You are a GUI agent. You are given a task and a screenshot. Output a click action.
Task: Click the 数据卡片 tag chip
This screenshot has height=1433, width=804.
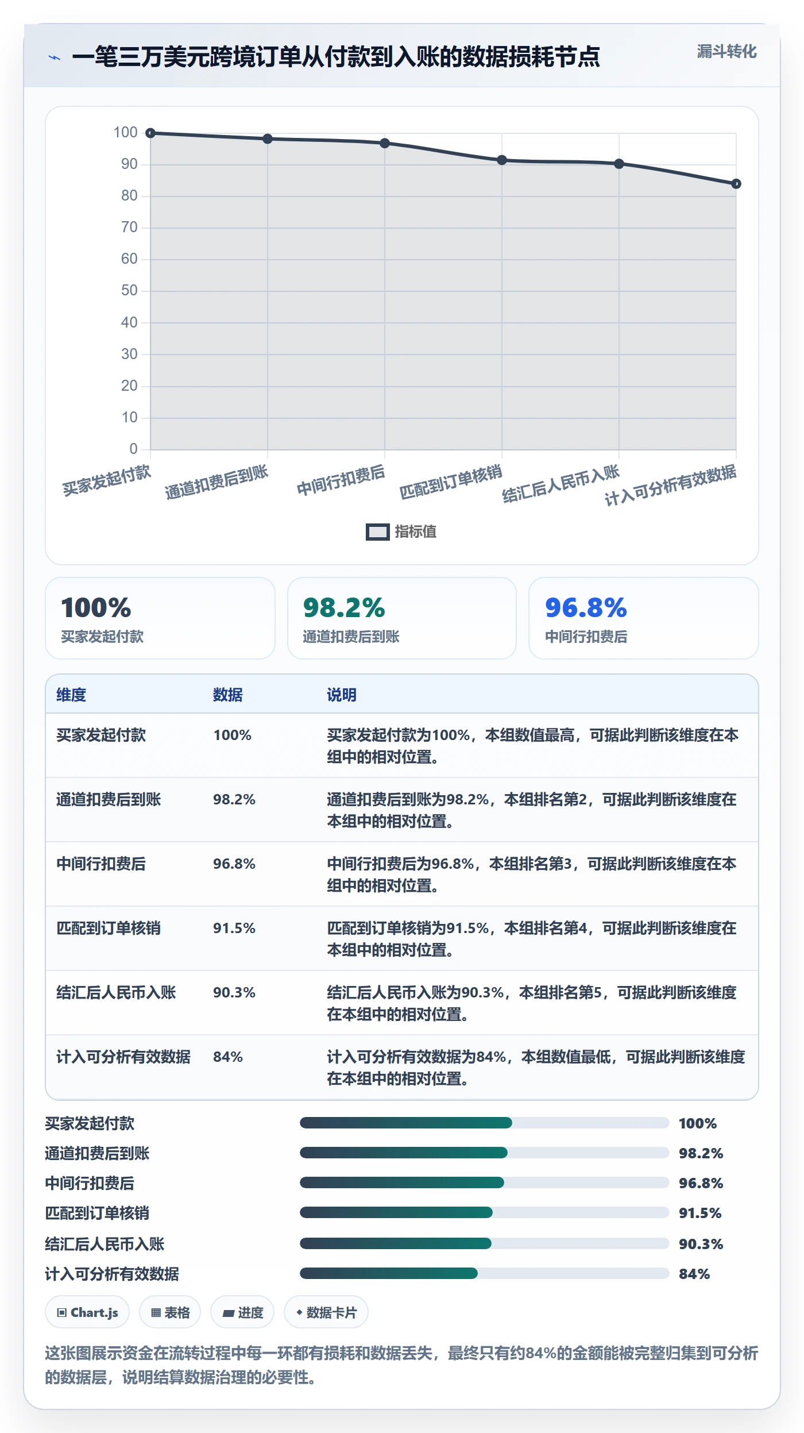coord(326,1312)
